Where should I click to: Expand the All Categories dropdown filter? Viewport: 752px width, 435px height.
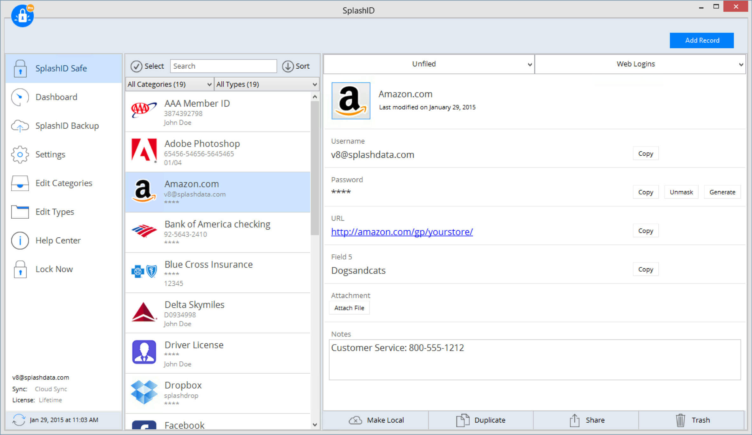170,84
